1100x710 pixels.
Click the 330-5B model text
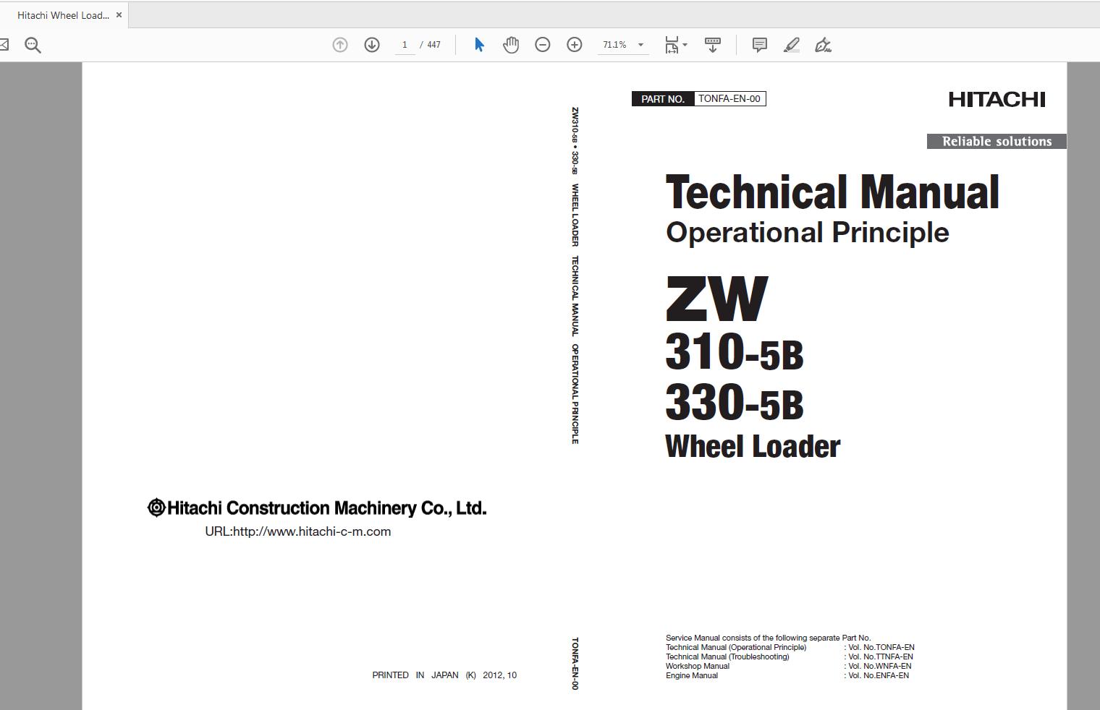pos(735,402)
